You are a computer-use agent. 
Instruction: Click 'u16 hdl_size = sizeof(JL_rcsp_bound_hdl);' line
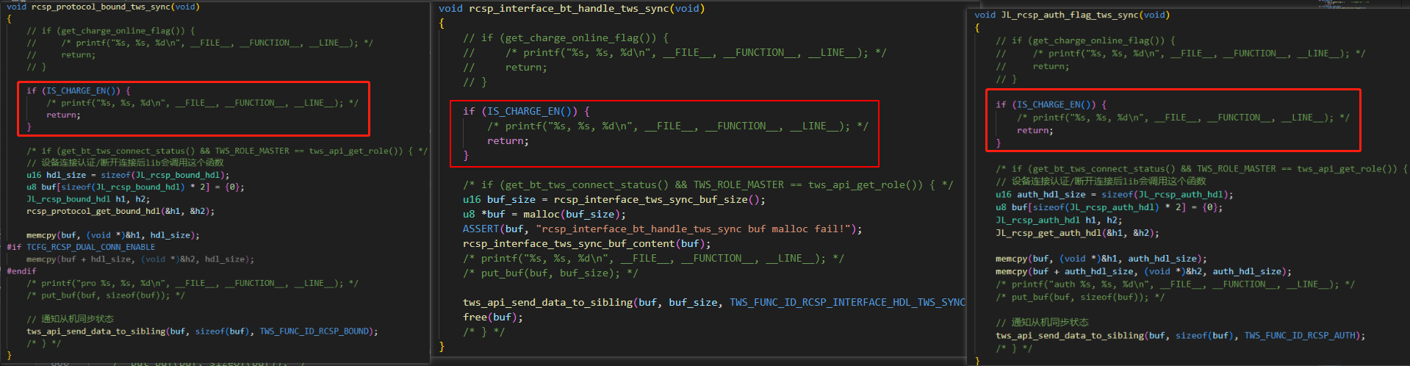pyautogui.click(x=128, y=175)
